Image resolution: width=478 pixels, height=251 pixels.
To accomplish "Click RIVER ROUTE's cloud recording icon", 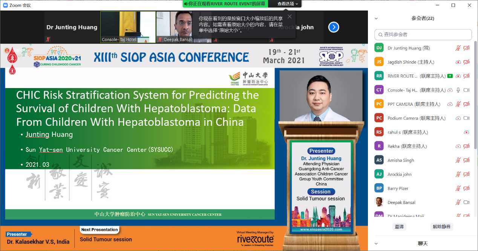I will pyautogui.click(x=458, y=76).
